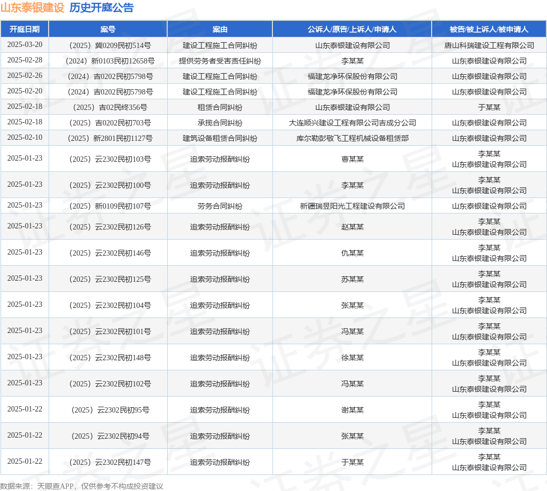Click plaintiff 于某某 in the 民初147号 row

pos(353,462)
